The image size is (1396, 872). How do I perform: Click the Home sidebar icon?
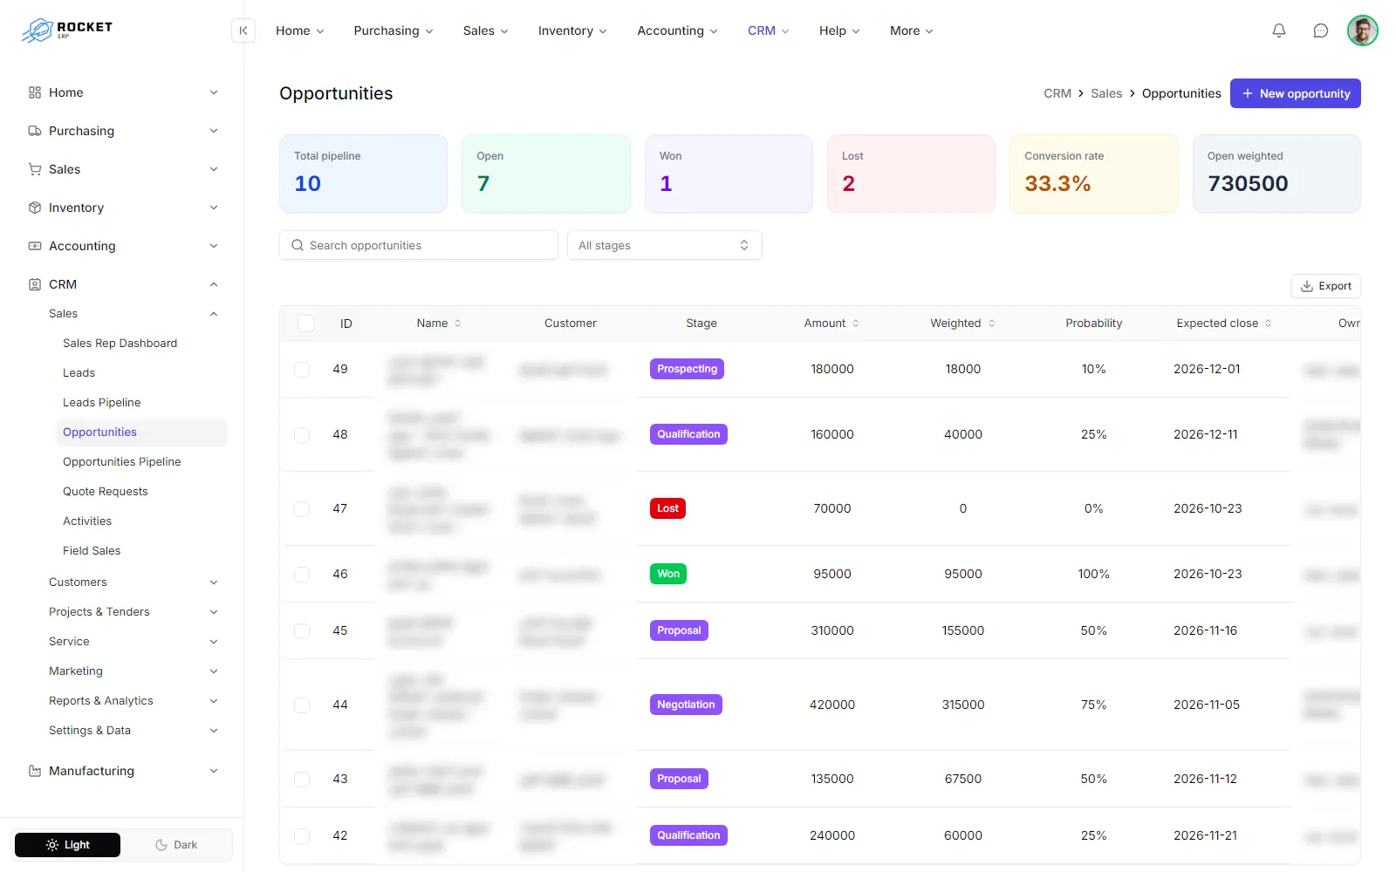[35, 92]
